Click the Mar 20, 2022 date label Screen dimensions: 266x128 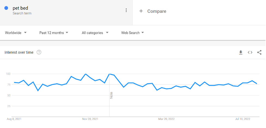click(x=166, y=119)
